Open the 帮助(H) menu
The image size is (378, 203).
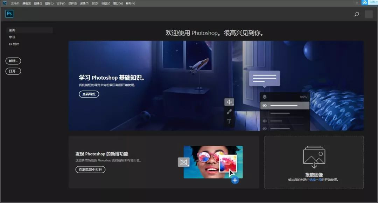(131, 3)
